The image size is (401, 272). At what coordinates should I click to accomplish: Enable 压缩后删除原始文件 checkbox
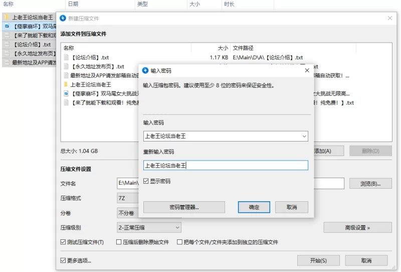click(119, 242)
